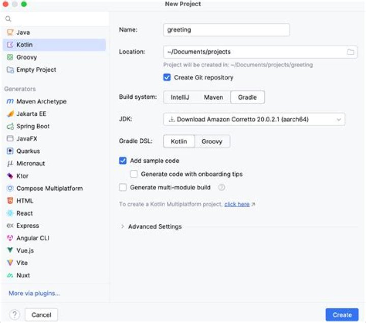Select Groovy project type label

click(26, 57)
